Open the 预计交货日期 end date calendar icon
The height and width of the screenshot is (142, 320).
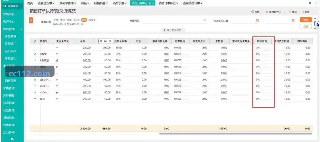coord(293,21)
